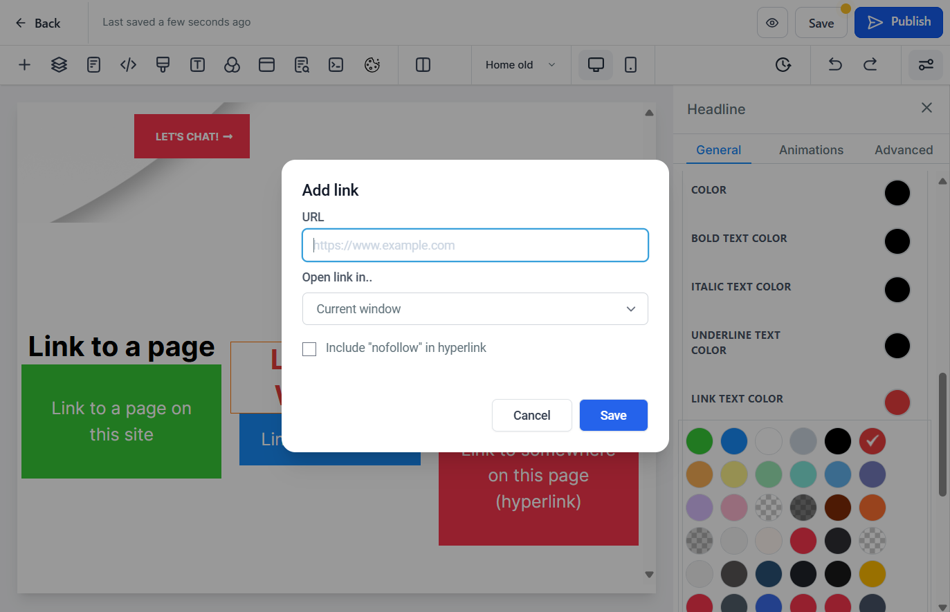Open the Current window dropdown
Screen dimensions: 950x612
click(x=475, y=309)
